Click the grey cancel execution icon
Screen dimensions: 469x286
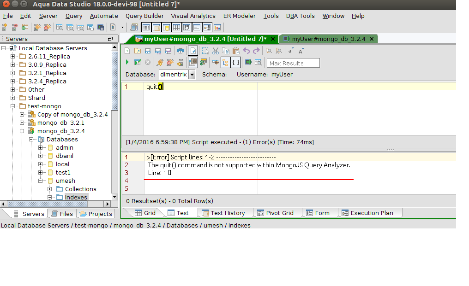click(148, 62)
